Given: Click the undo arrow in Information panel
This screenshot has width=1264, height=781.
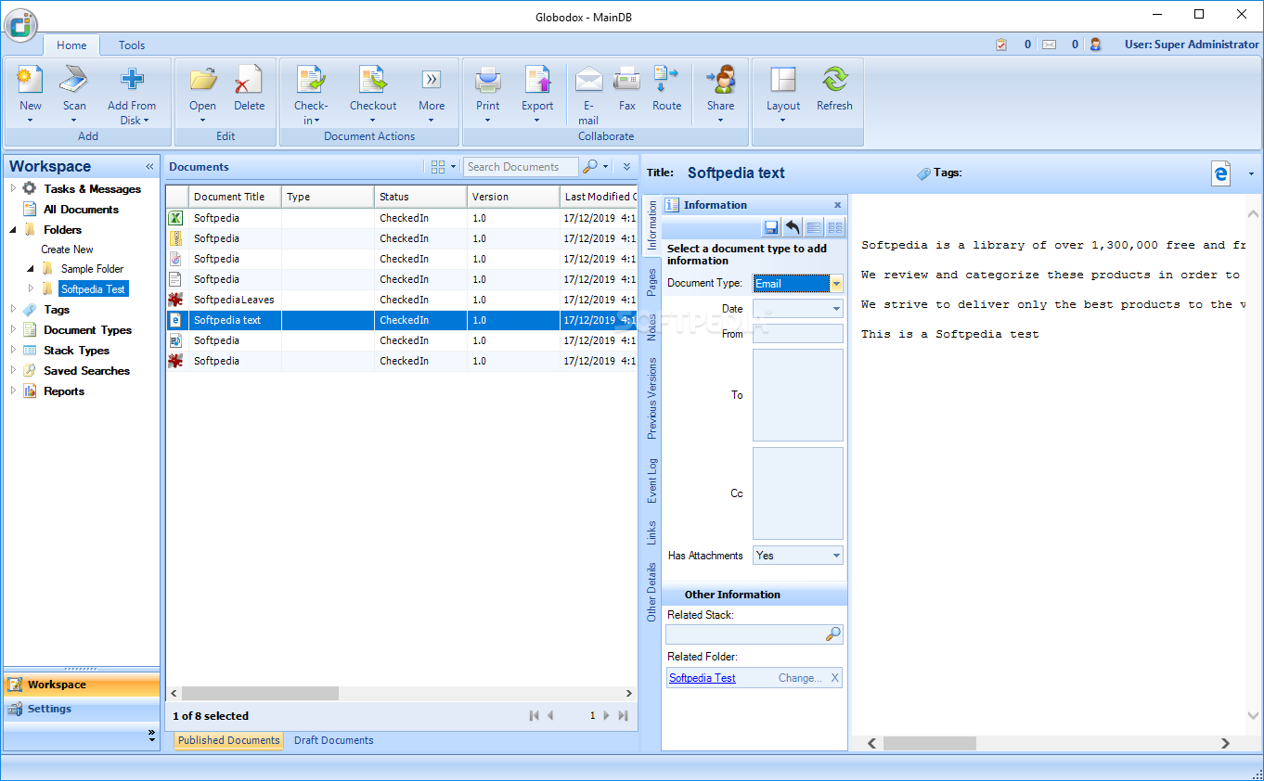Looking at the screenshot, I should (x=792, y=227).
